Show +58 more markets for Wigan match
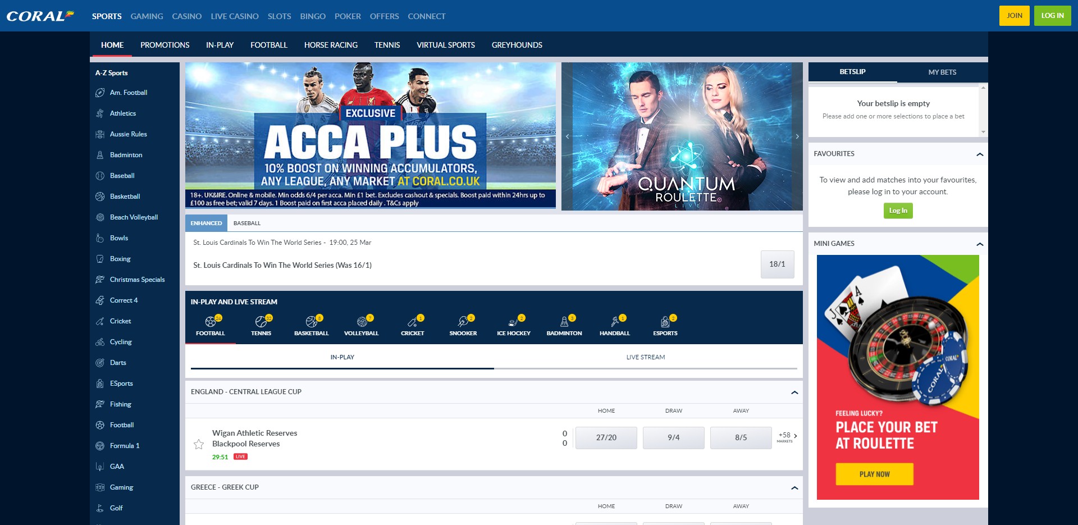The width and height of the screenshot is (1078, 525). point(787,437)
